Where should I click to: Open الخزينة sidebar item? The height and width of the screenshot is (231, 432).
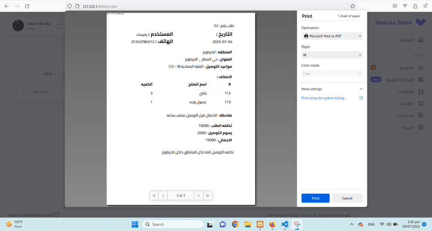click(x=413, y=127)
